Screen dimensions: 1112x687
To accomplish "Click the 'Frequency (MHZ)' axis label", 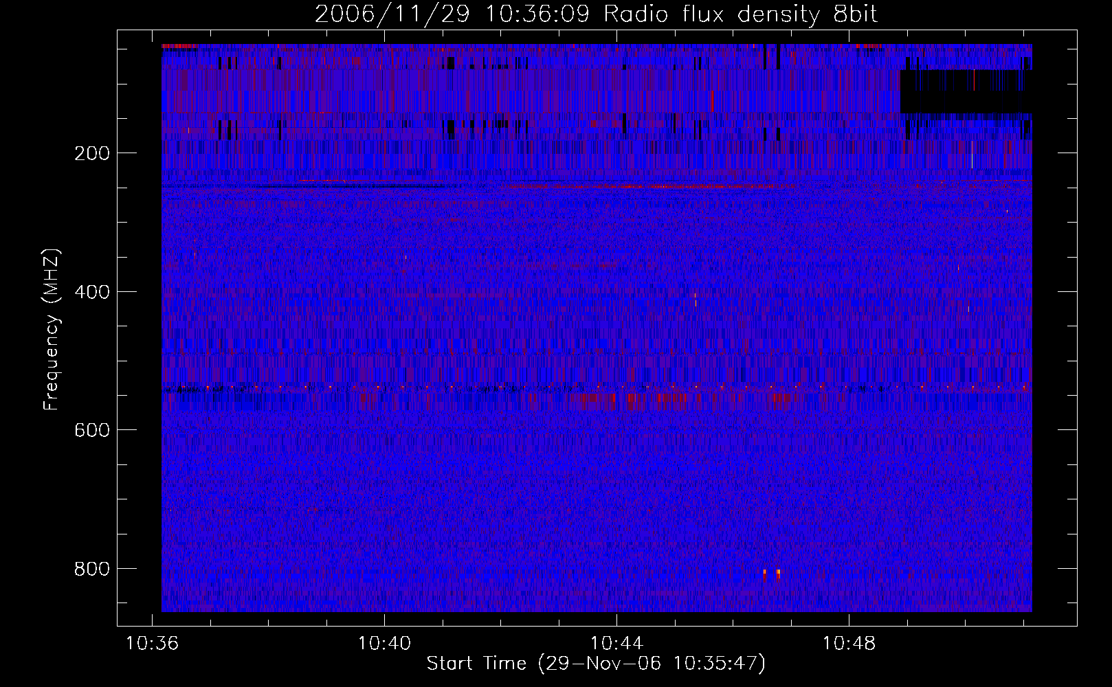I will pos(52,329).
